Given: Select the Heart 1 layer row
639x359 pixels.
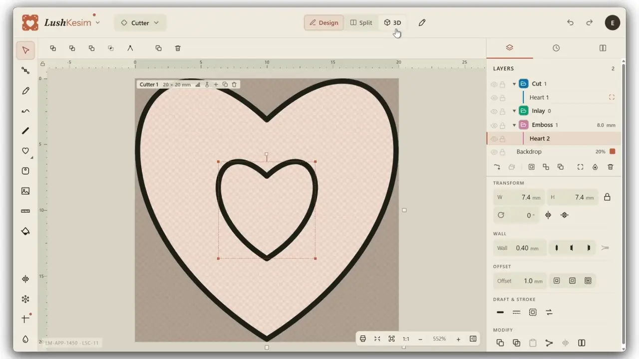Looking at the screenshot, I should click(x=554, y=98).
